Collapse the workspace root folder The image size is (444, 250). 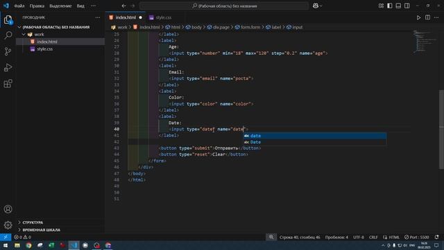[x=19, y=27]
